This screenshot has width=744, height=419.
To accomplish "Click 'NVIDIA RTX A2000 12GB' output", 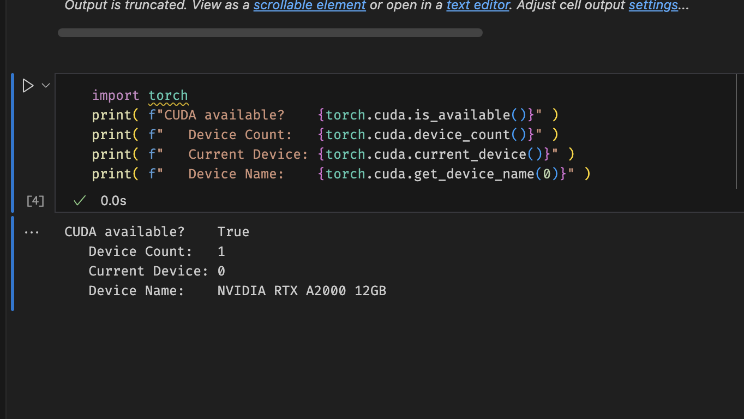I will coord(302,291).
